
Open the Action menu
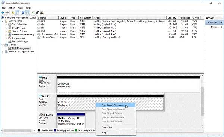coord(12,8)
